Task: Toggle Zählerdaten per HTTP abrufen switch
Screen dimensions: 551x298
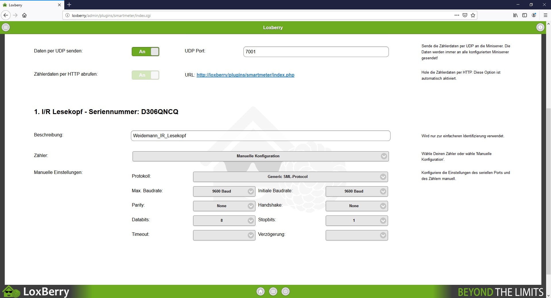Action: pos(145,75)
